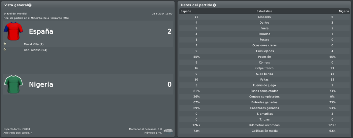Select the Posesión statistics row
This screenshot has width=353, height=138.
click(x=265, y=57)
